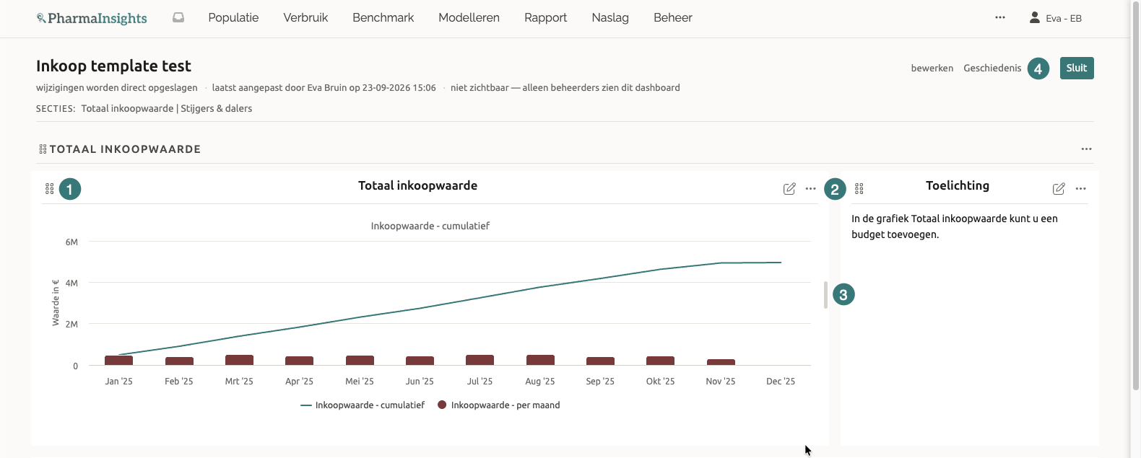Viewport: 1141px width, 458px height.
Task: Edit the Toelichting text widget
Action: click(x=1059, y=188)
